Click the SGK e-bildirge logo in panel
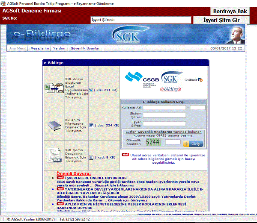The width and height of the screenshot is (257, 223). coord(171,81)
